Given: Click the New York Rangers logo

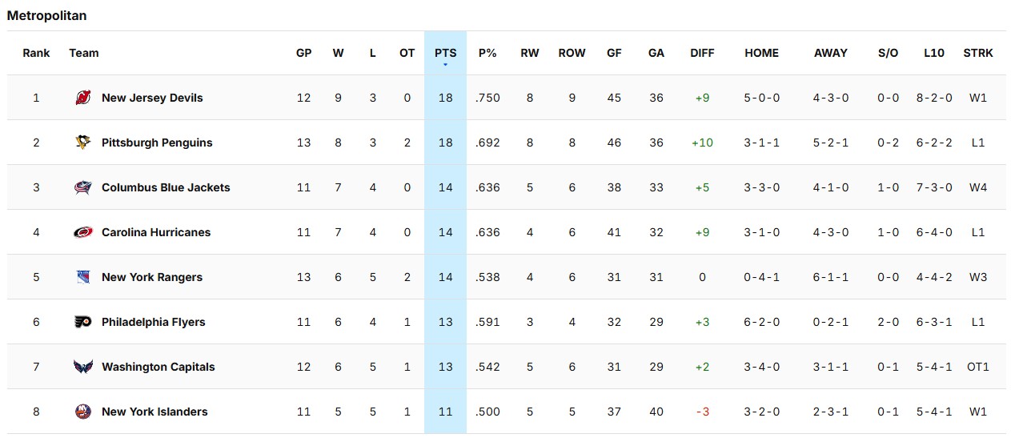Looking at the screenshot, I should (x=82, y=277).
